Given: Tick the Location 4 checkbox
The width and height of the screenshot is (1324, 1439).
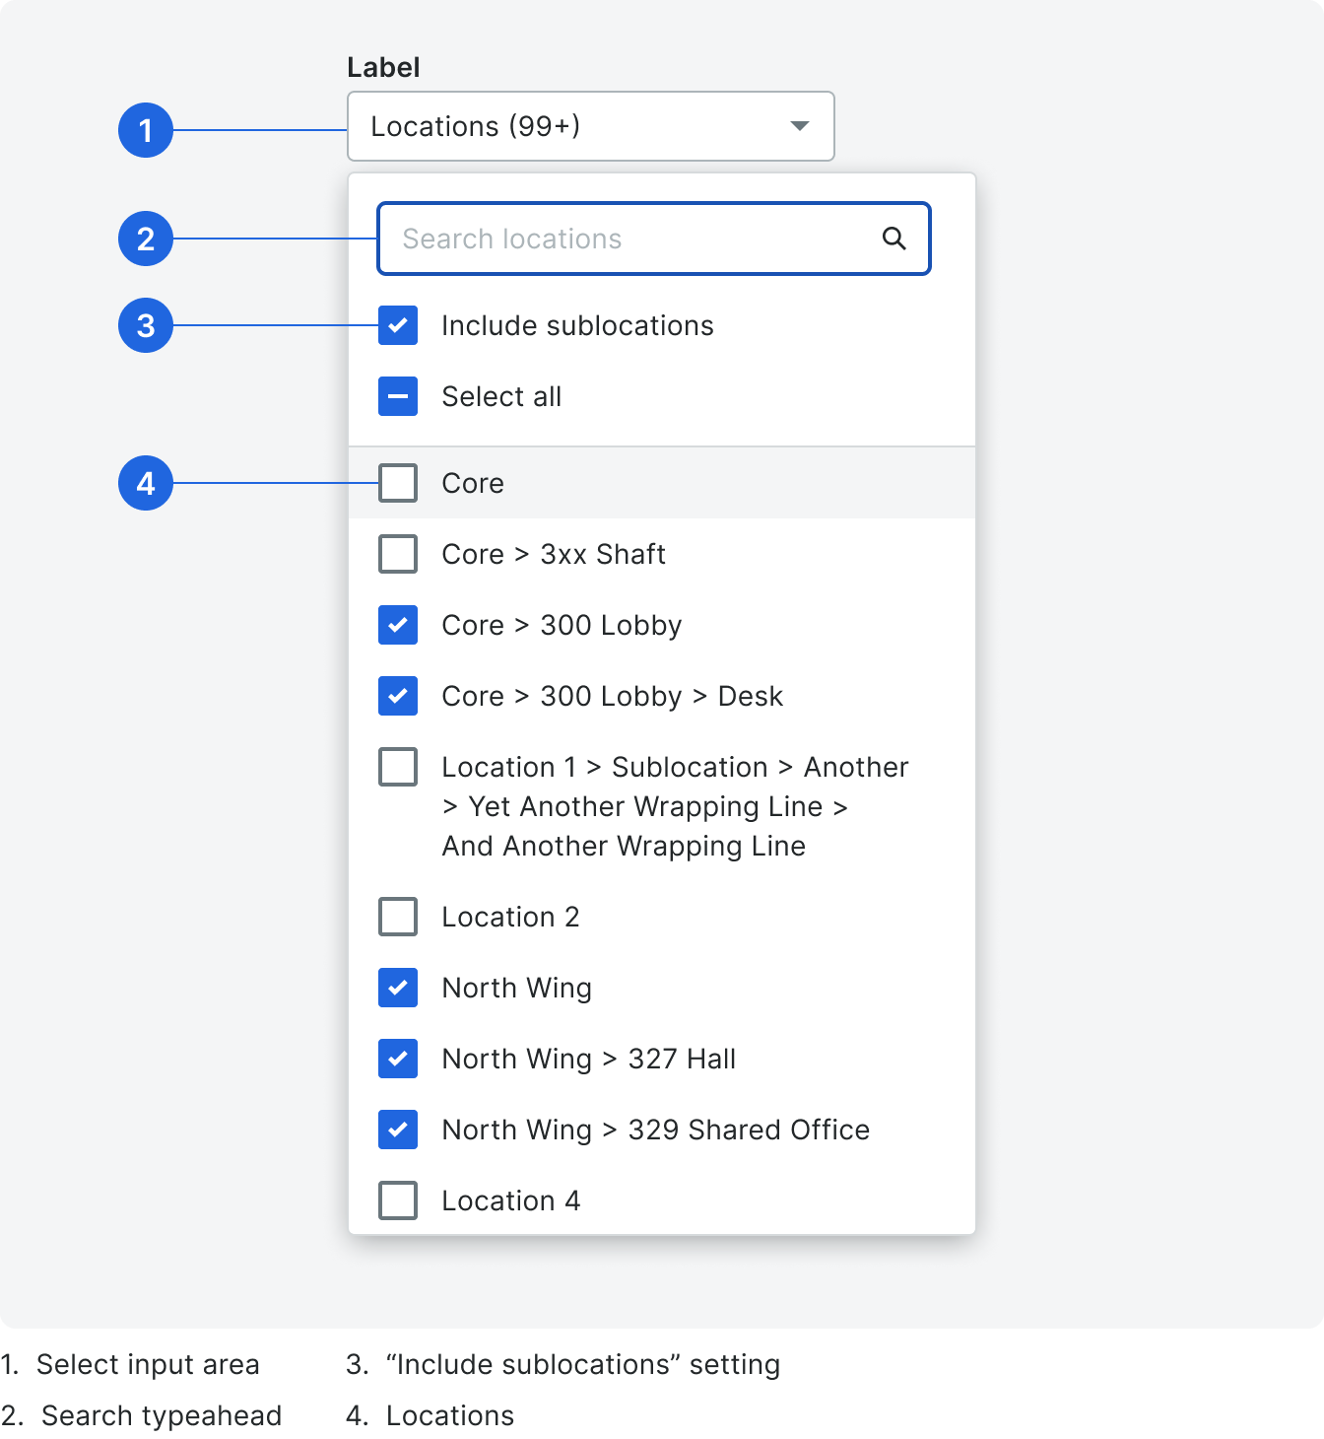Looking at the screenshot, I should [x=398, y=1200].
